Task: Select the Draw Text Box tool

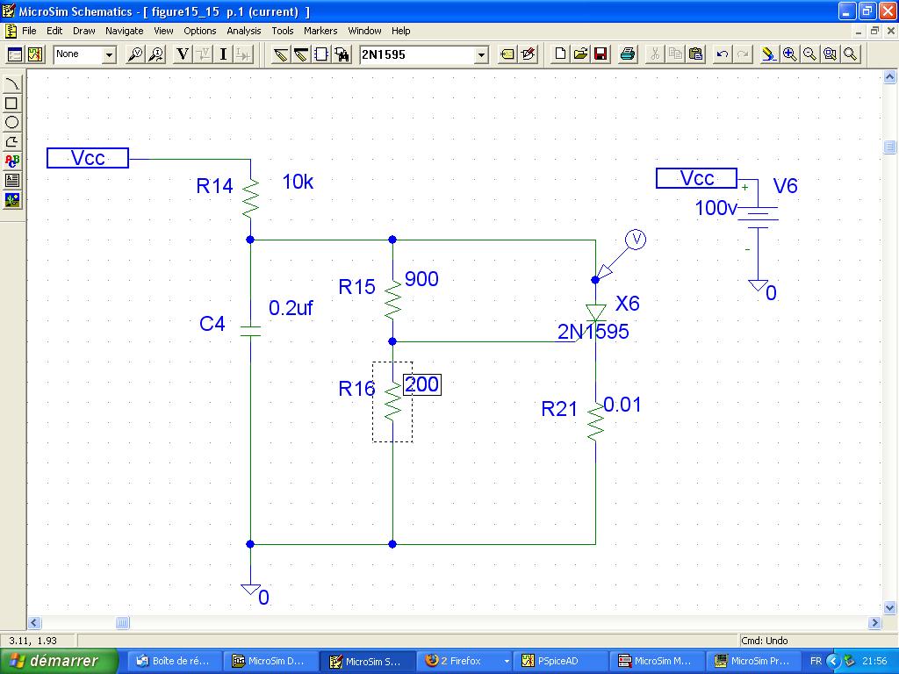Action: 11,181
